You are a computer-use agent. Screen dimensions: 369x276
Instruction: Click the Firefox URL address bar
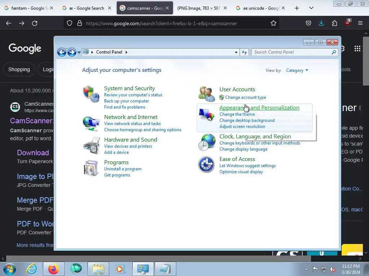click(172, 23)
